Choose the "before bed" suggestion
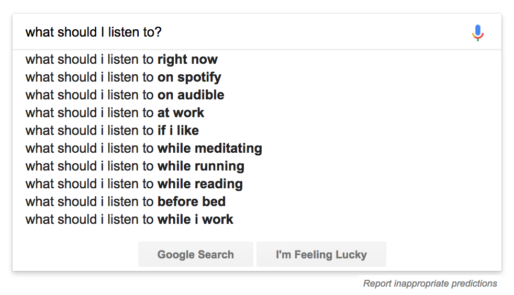This screenshot has height=295, width=514. pyautogui.click(x=125, y=202)
